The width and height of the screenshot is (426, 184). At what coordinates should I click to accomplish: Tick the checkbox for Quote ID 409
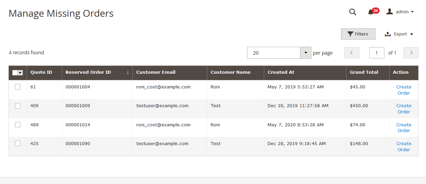click(18, 106)
